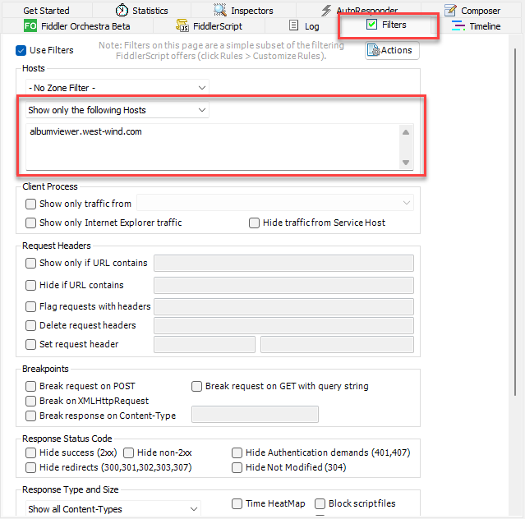Click the Hide if URL contains field
This screenshot has width=525, height=519.
pos(284,286)
